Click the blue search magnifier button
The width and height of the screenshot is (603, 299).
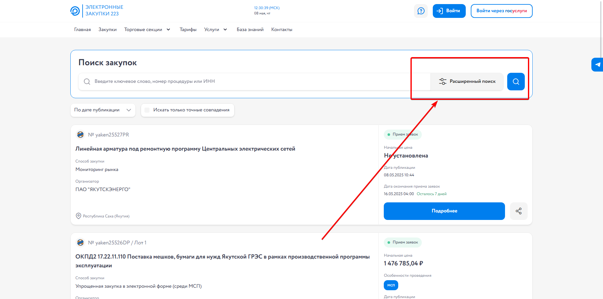(x=516, y=82)
